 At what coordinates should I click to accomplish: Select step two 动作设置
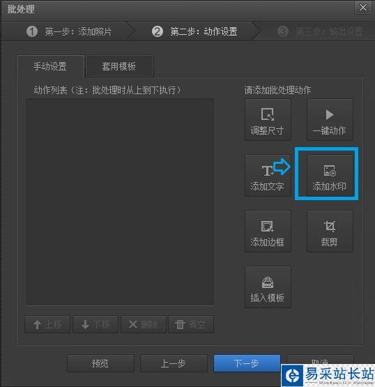pyautogui.click(x=194, y=31)
